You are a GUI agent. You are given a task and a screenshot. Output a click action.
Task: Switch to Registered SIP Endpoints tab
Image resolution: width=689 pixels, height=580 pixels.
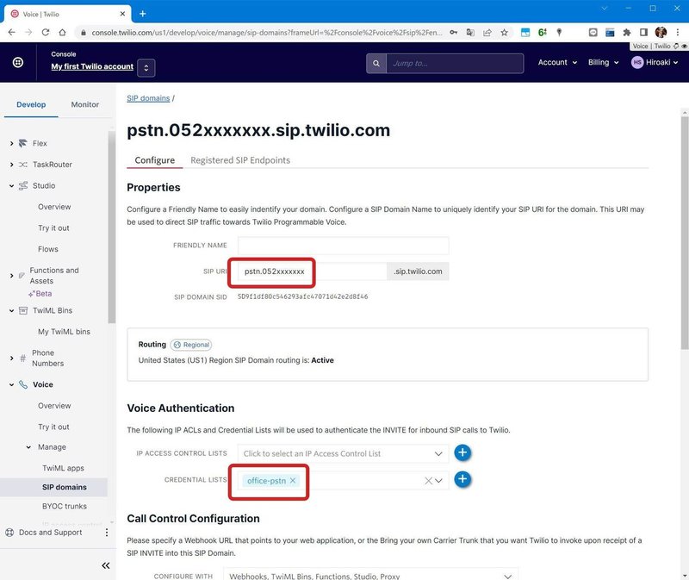[240, 160]
